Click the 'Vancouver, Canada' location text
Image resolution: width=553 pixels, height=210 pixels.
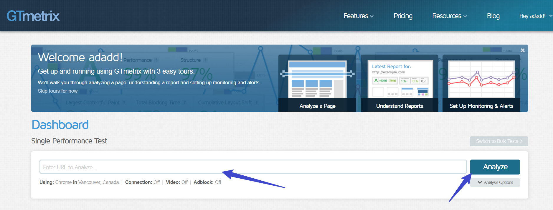[98, 182]
